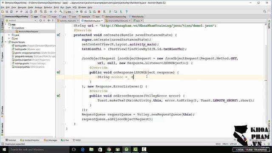
Task: Click the Scroll from Source target icon
Action: [x=40, y=20]
